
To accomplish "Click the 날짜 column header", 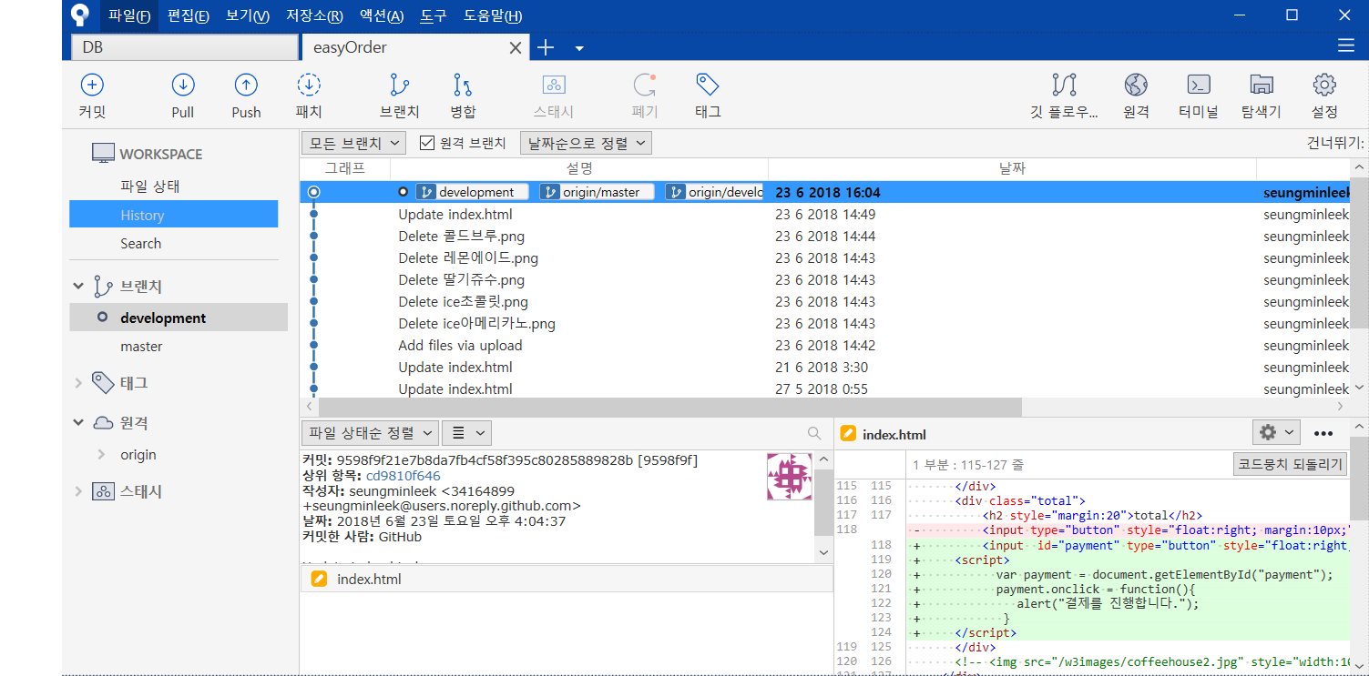I will point(1012,168).
